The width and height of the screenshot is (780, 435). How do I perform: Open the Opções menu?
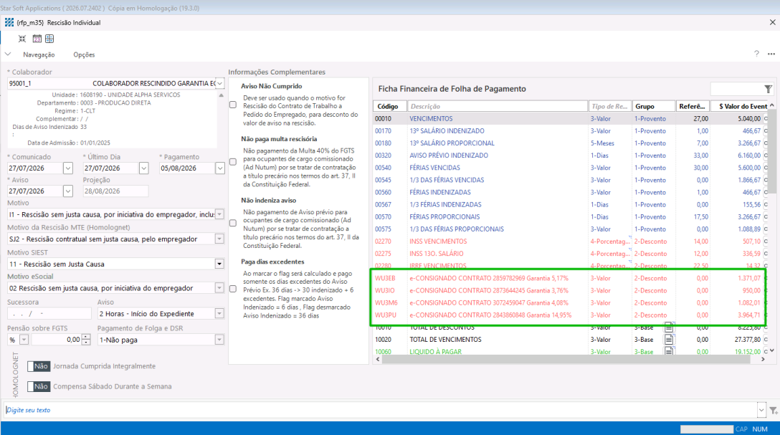point(84,54)
